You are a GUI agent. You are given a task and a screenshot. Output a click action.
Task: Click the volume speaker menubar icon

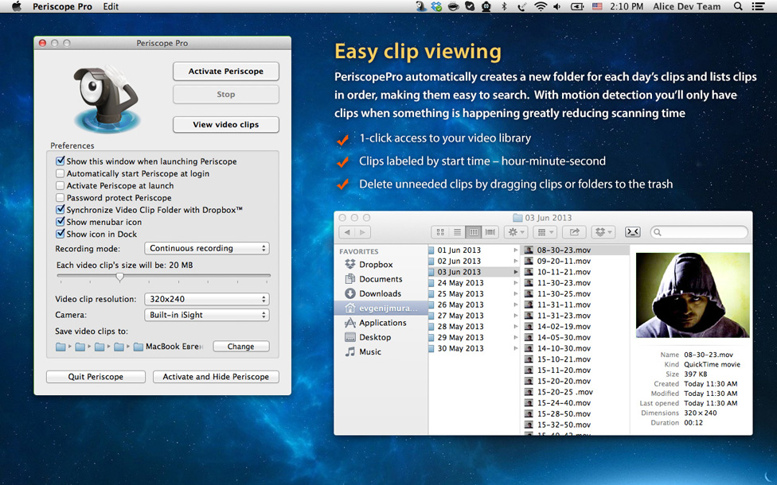tap(557, 6)
